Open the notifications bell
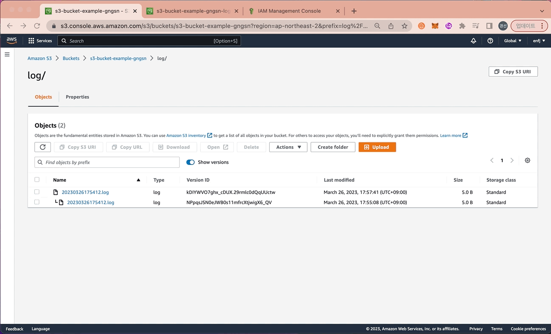This screenshot has height=334, width=551. click(474, 41)
